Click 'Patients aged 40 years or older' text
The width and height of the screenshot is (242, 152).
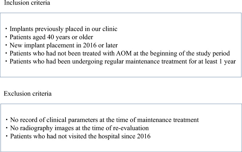click(51, 37)
